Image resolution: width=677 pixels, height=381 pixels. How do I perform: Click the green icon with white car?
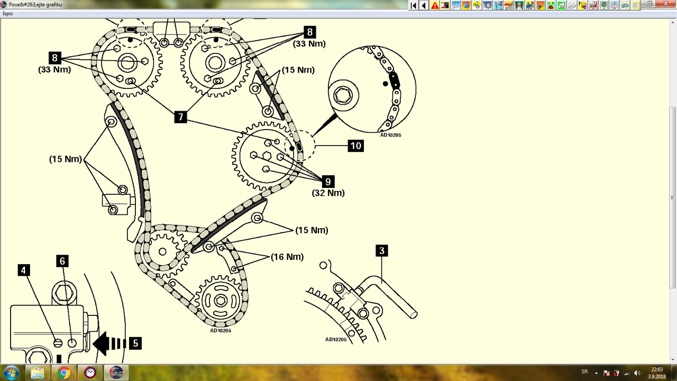click(561, 5)
